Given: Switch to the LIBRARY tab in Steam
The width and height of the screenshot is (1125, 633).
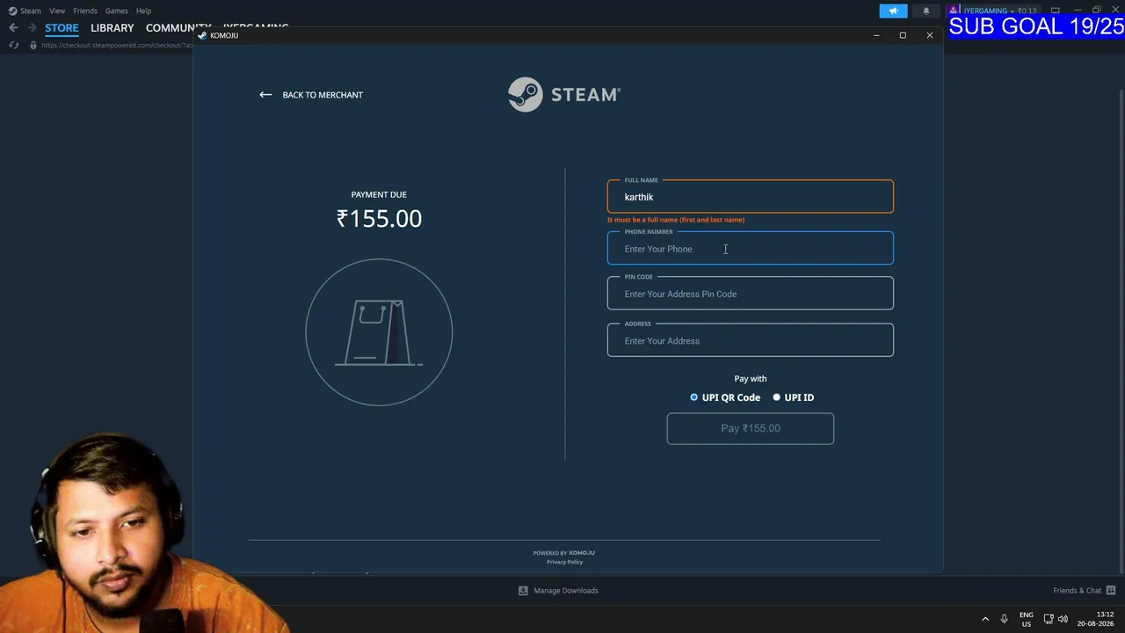Looking at the screenshot, I should 112,28.
